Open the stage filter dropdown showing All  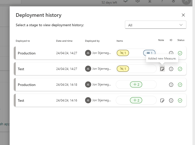point(156,25)
